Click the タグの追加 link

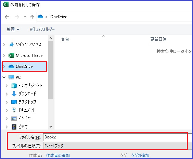tap(140, 156)
